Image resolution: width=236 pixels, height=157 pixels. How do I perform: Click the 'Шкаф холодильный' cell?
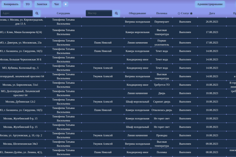click(137, 127)
